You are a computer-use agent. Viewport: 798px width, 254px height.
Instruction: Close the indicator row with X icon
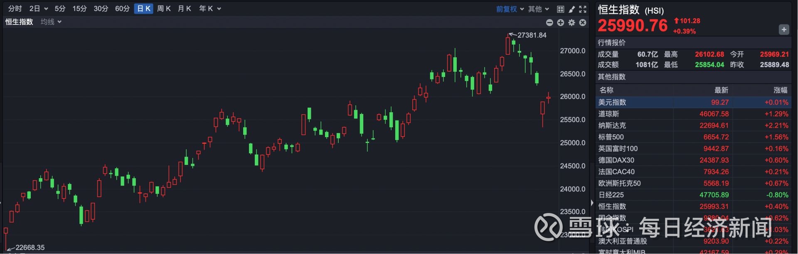tap(583, 22)
